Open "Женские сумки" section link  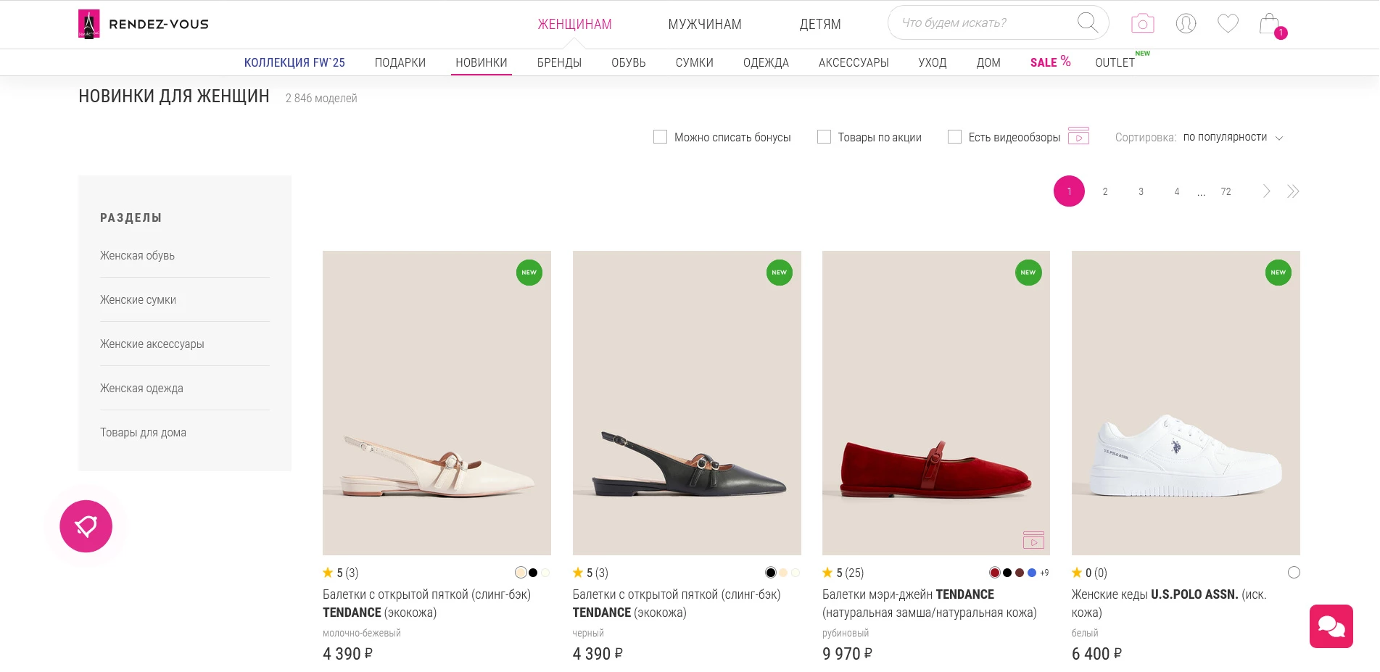click(138, 299)
